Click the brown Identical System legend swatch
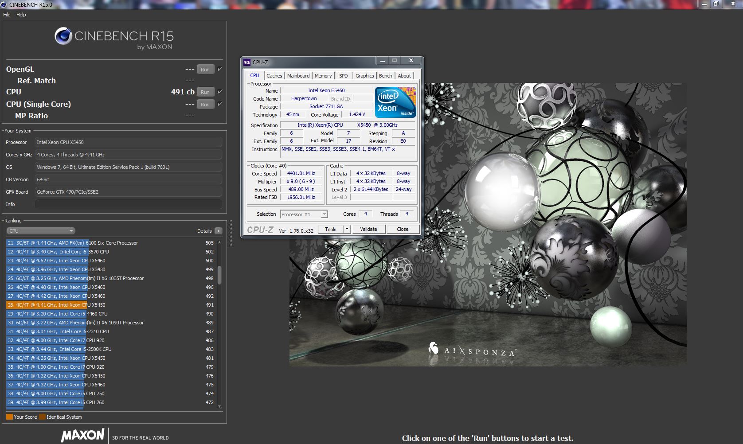The height and width of the screenshot is (444, 743). coord(42,417)
